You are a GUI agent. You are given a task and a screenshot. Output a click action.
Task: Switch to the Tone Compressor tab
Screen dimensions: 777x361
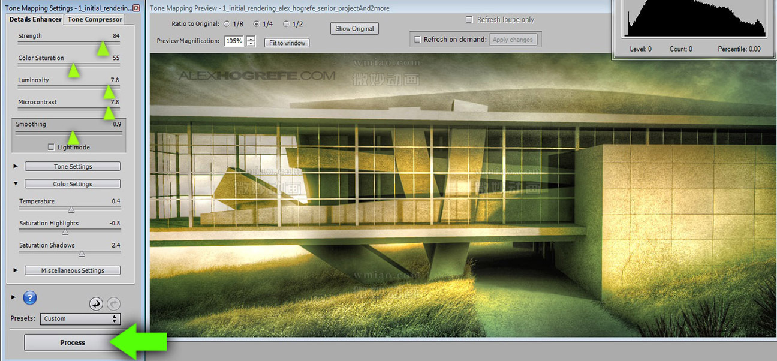pyautogui.click(x=95, y=19)
